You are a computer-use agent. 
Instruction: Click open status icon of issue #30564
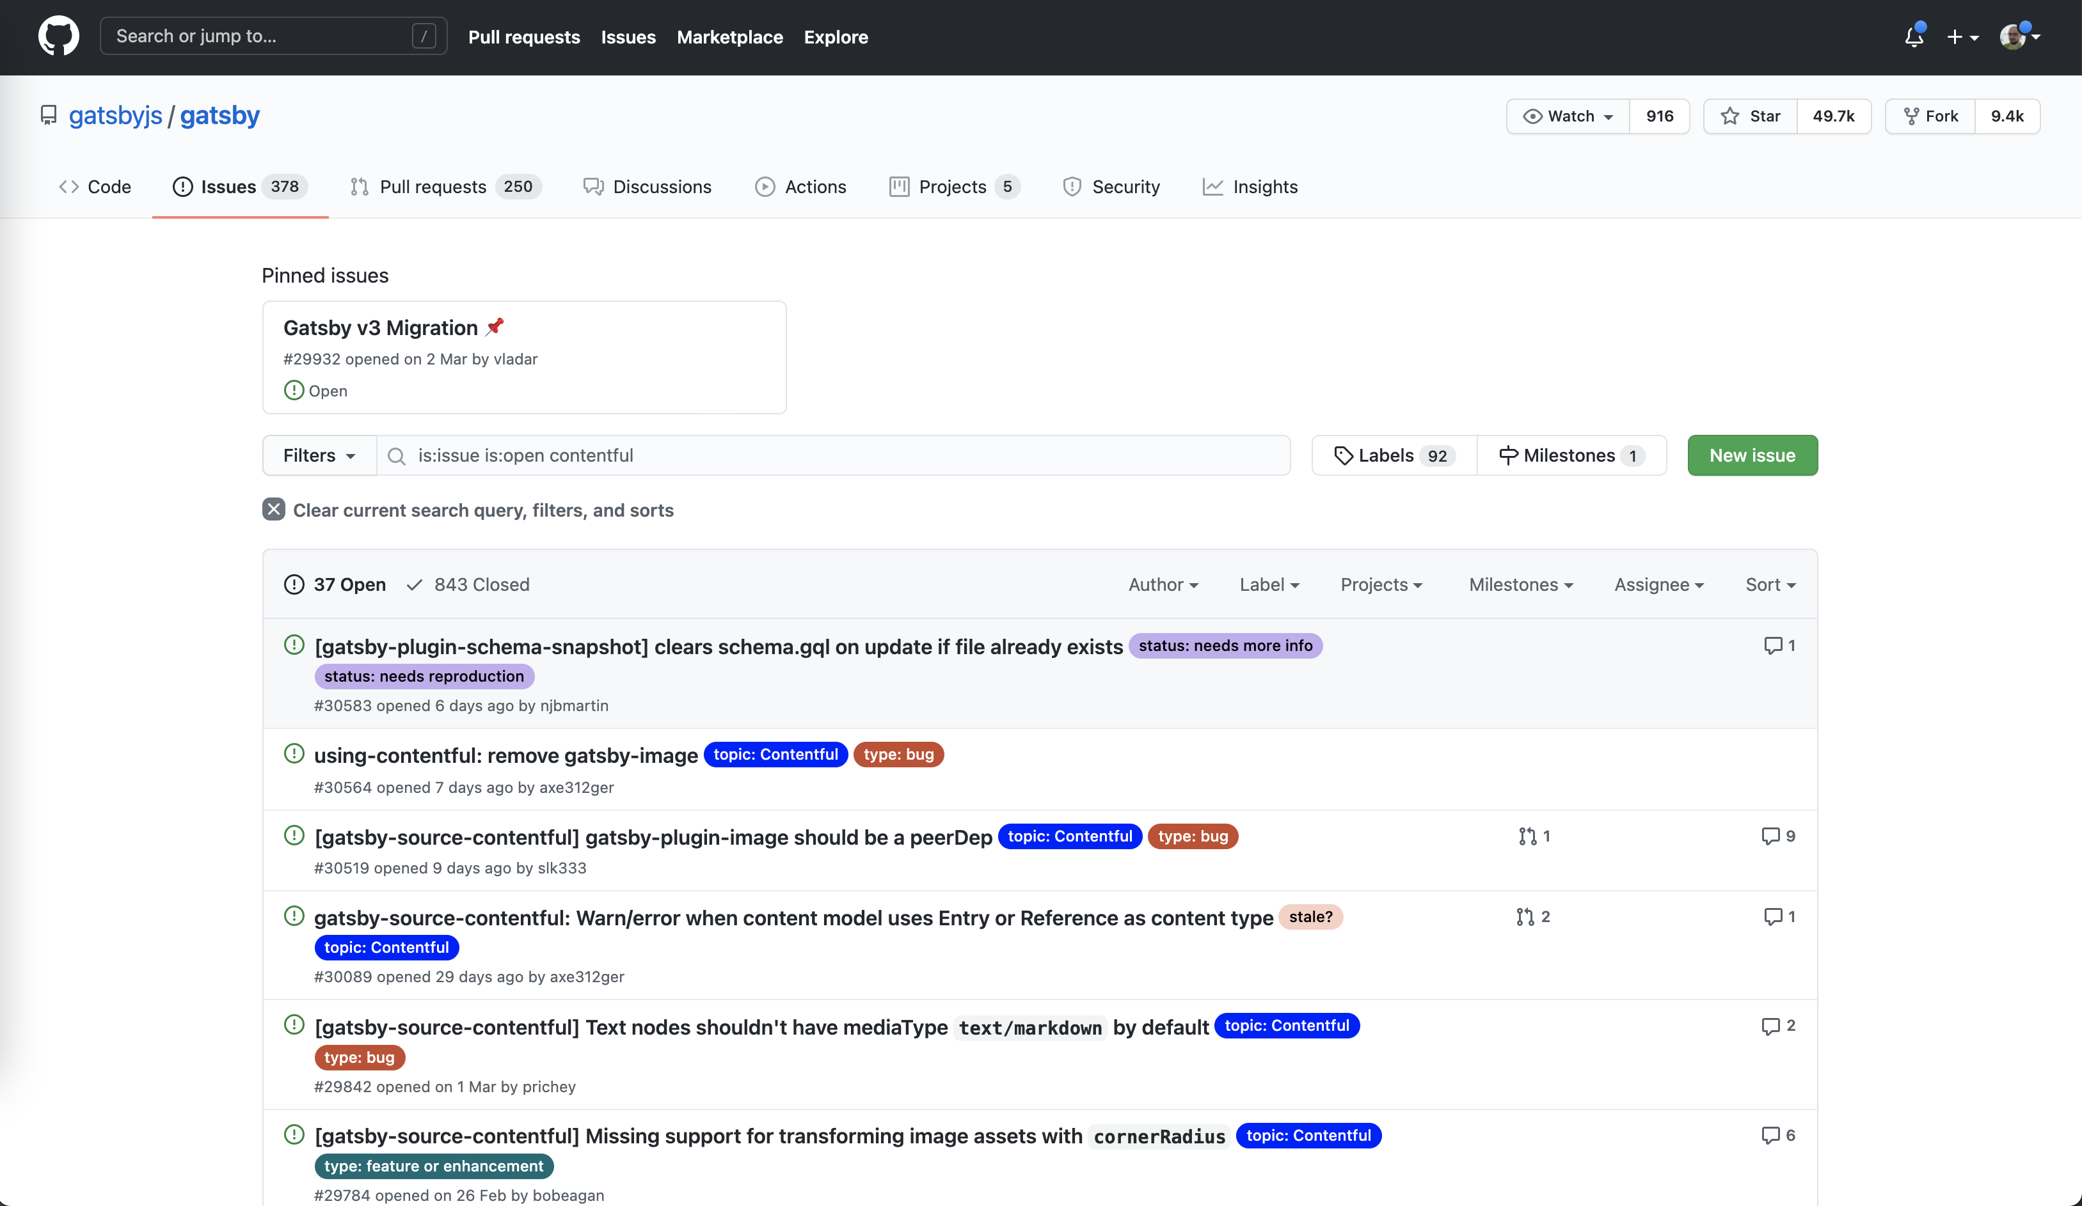[x=294, y=754]
